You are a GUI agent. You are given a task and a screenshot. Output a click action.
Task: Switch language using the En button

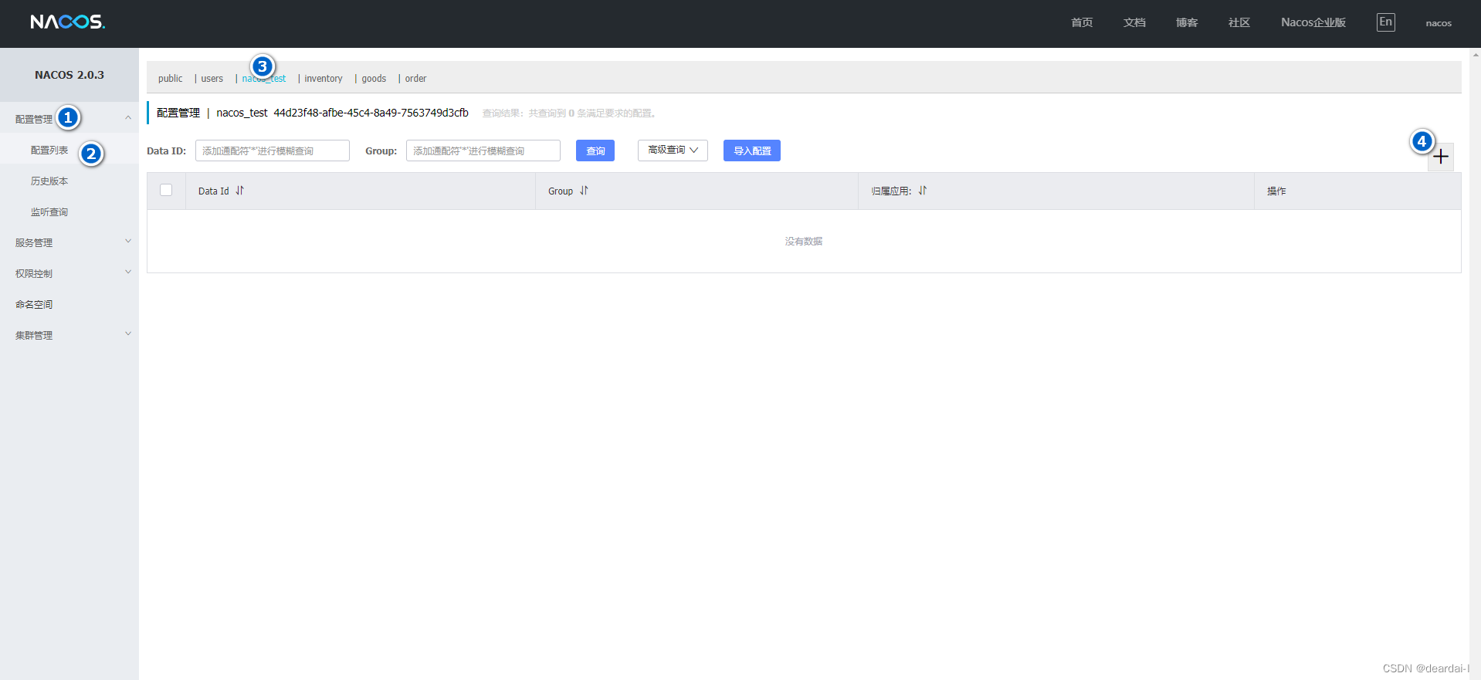tap(1386, 22)
